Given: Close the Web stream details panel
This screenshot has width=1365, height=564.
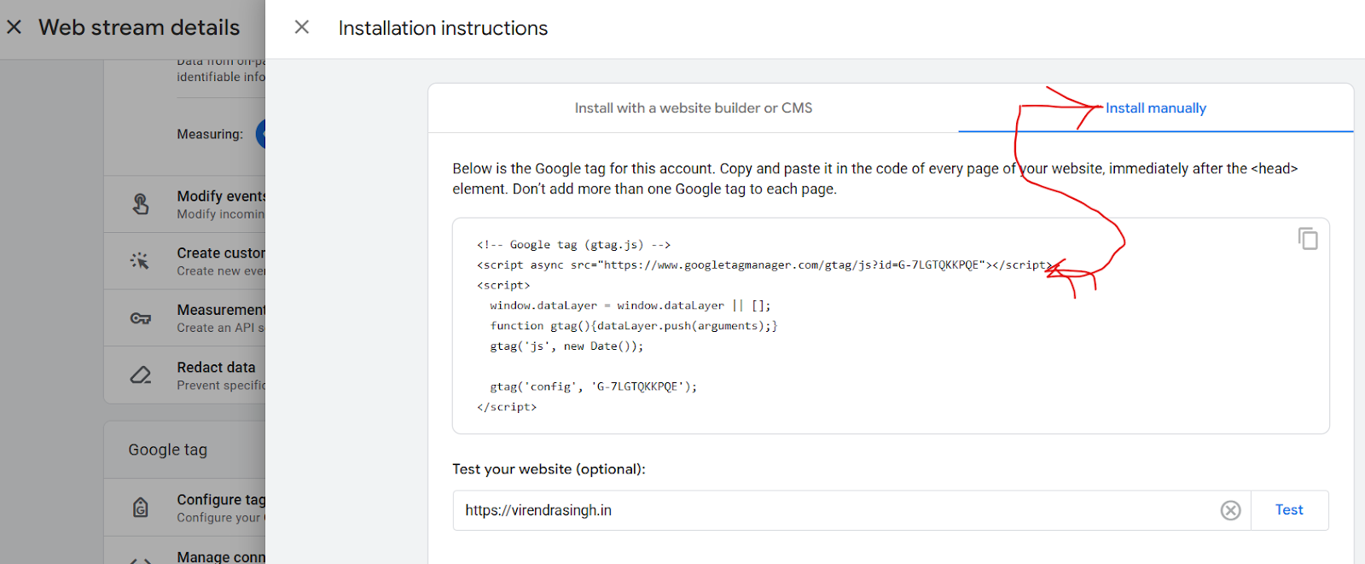Looking at the screenshot, I should (x=14, y=27).
